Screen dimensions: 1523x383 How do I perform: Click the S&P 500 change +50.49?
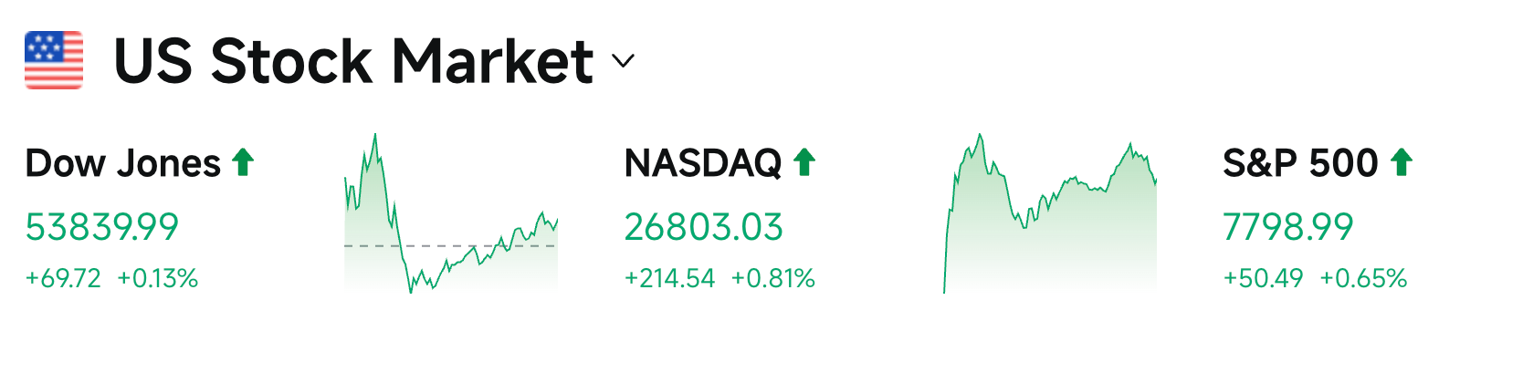click(x=1263, y=278)
